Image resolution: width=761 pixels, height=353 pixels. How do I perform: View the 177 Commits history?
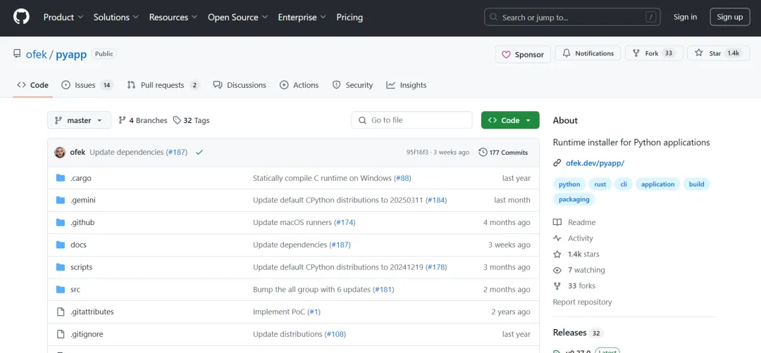(503, 152)
